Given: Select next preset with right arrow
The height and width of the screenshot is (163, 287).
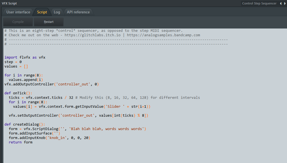Looking at the screenshot, I should coord(285,3).
